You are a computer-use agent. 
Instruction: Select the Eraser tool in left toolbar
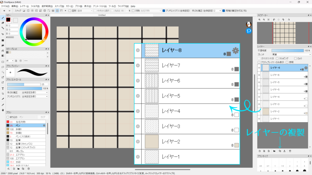3,23
